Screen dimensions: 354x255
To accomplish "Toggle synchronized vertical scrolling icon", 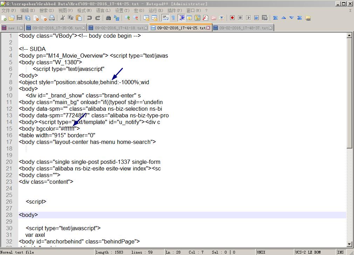I will click(x=146, y=18).
